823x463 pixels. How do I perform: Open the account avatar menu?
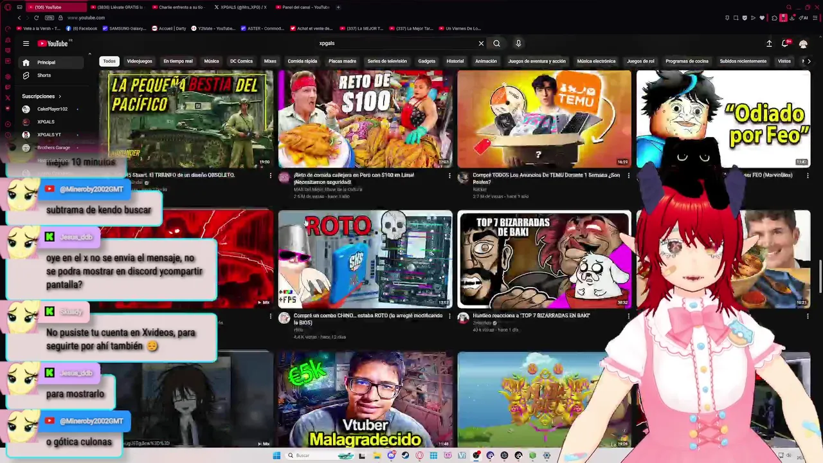(x=803, y=44)
